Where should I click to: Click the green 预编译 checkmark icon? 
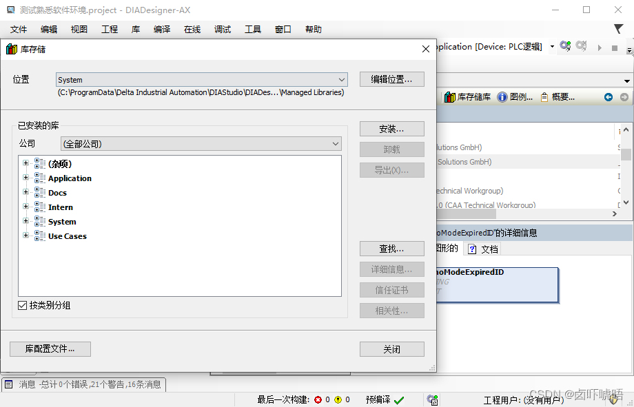[399, 400]
